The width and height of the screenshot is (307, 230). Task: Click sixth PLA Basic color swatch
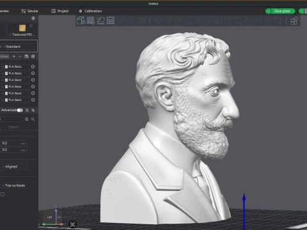(x=6, y=100)
